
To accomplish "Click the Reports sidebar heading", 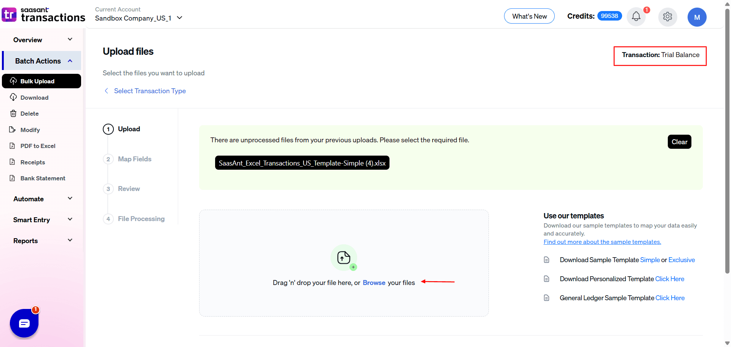I will tap(26, 241).
